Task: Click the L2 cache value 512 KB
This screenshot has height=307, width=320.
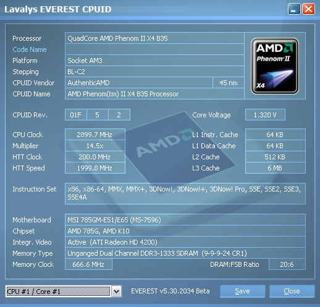Action: (x=276, y=157)
